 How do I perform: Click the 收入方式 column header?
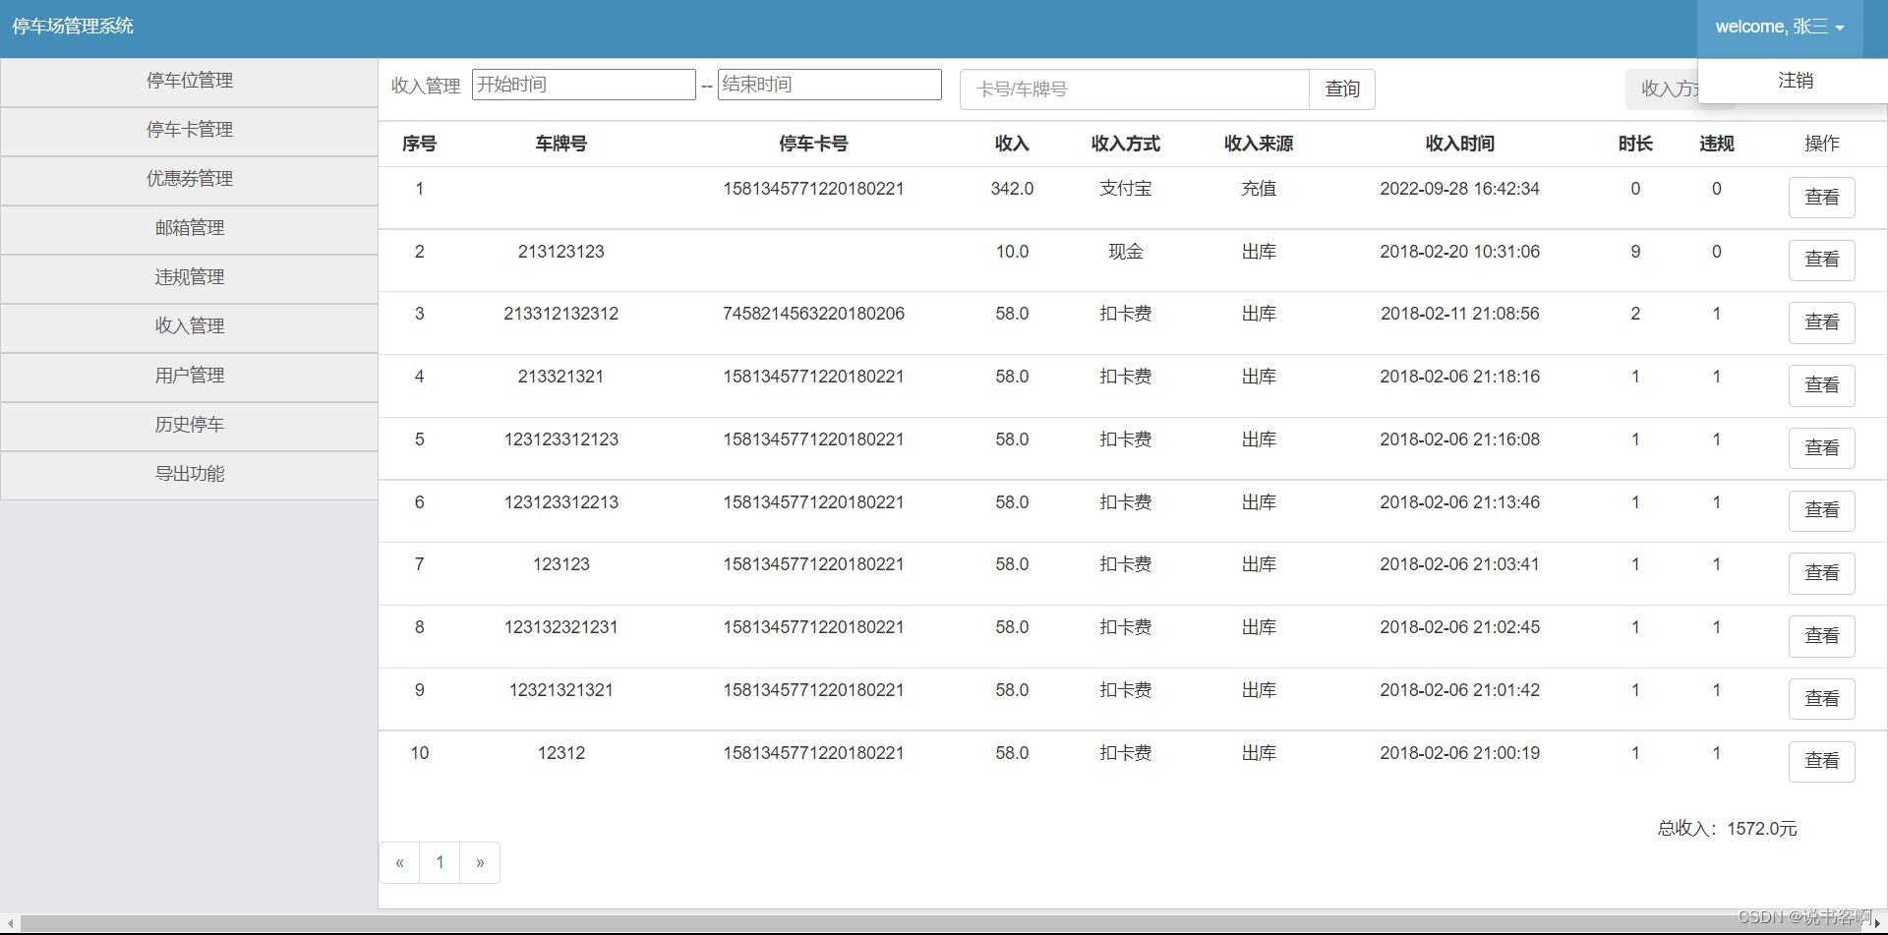pyautogui.click(x=1125, y=145)
